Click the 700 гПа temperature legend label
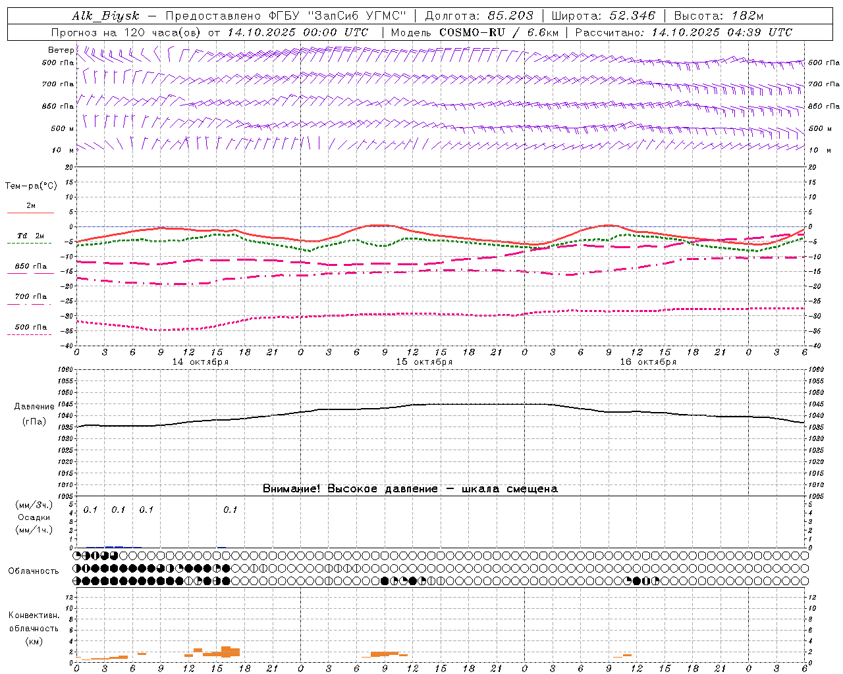The height and width of the screenshot is (674, 843). [31, 297]
